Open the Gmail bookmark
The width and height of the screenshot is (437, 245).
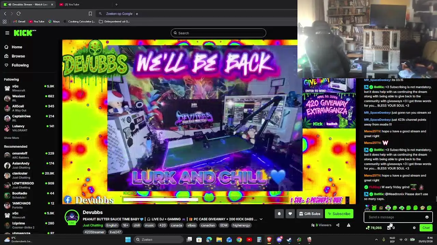[x=19, y=21]
